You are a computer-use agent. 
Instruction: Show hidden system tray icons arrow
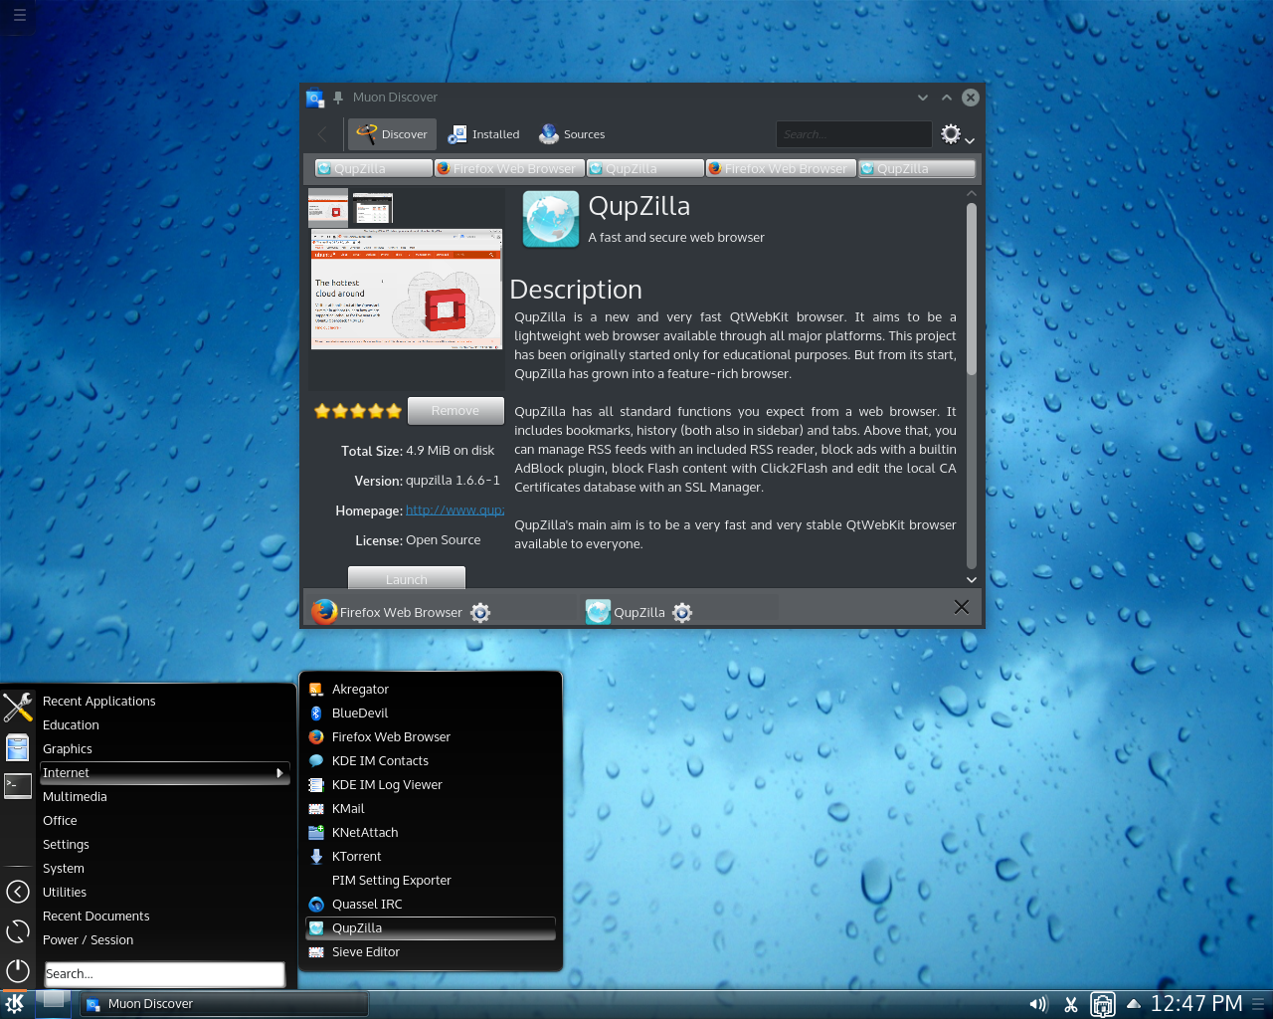point(1133,1003)
